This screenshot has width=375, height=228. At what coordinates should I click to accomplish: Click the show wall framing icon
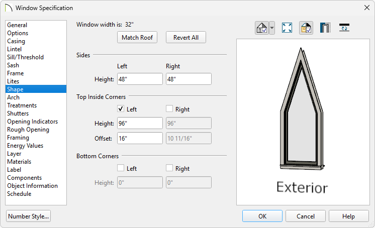pos(325,28)
